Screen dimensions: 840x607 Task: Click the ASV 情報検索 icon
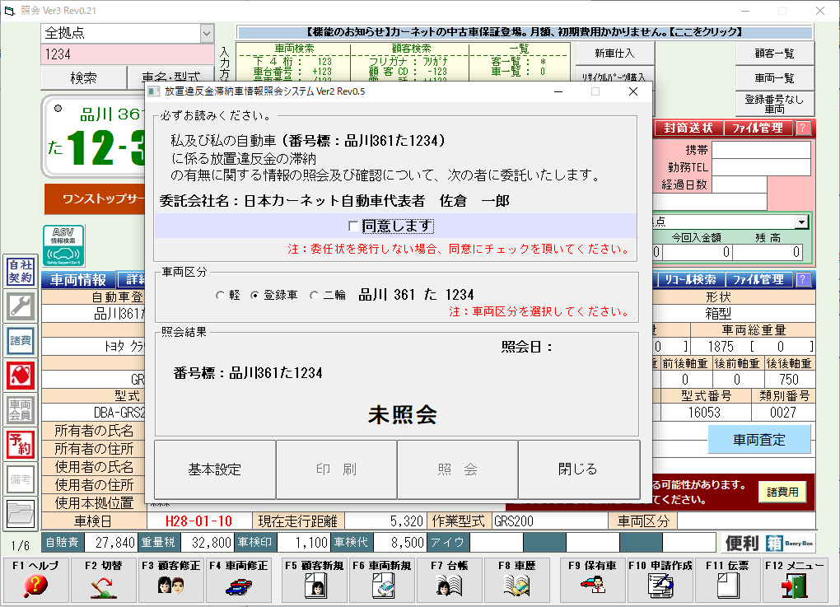tap(63, 246)
